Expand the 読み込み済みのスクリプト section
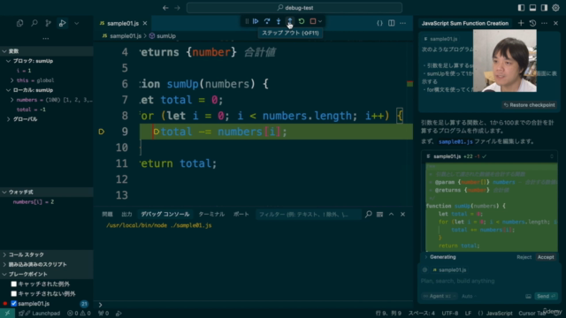The height and width of the screenshot is (318, 566). [x=4, y=264]
